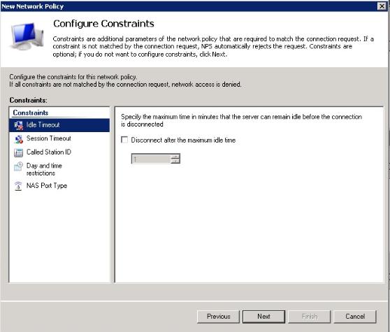Select the Called Station ID constraint
The height and width of the screenshot is (332, 390).
coord(49,152)
